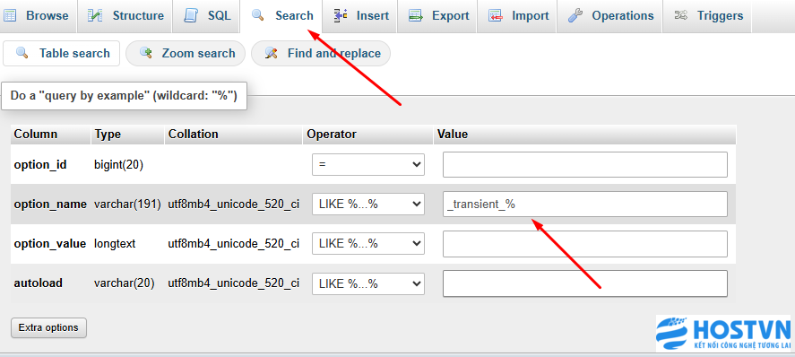Open the Operations tab
Screen dimensions: 795x357
(605, 16)
